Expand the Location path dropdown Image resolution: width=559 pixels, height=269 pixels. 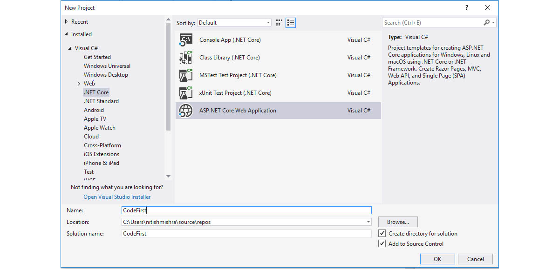click(368, 222)
